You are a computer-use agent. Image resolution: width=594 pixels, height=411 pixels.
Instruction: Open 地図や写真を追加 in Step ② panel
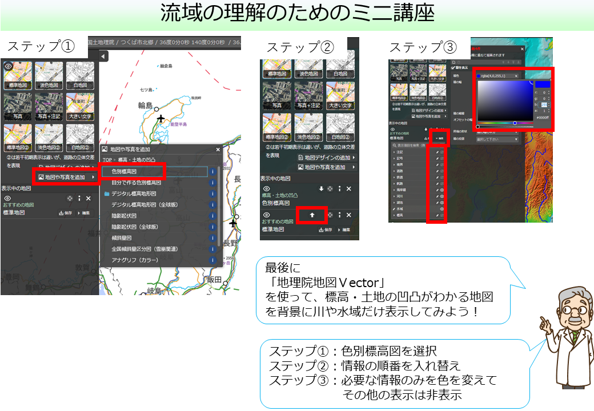tap(327, 167)
